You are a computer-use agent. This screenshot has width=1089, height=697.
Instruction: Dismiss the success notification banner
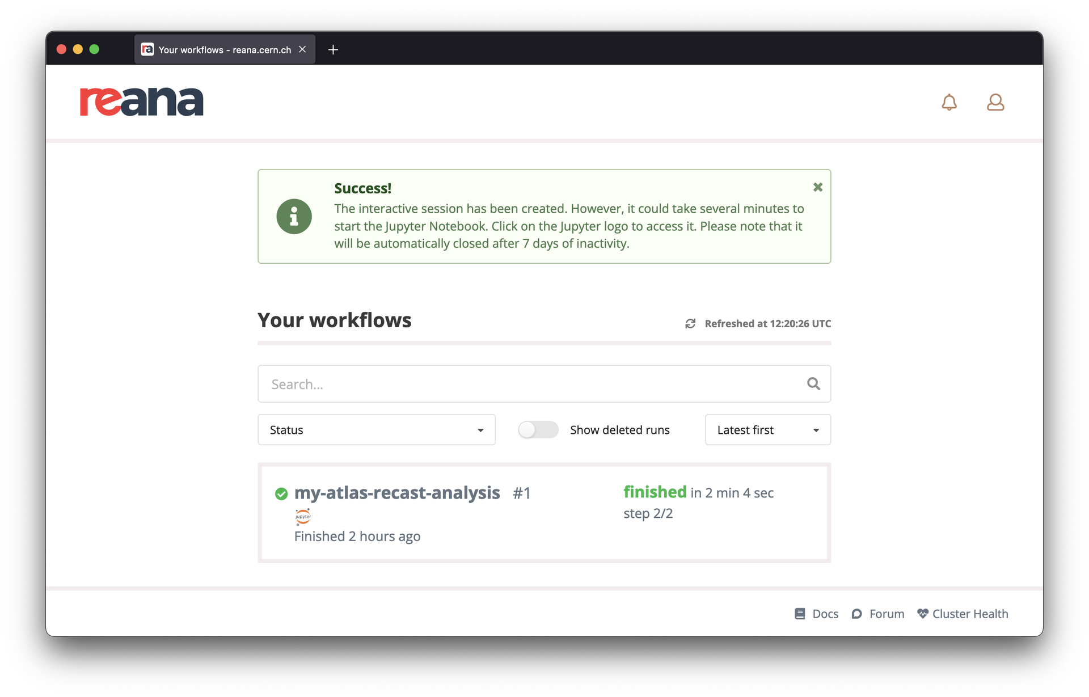point(817,187)
